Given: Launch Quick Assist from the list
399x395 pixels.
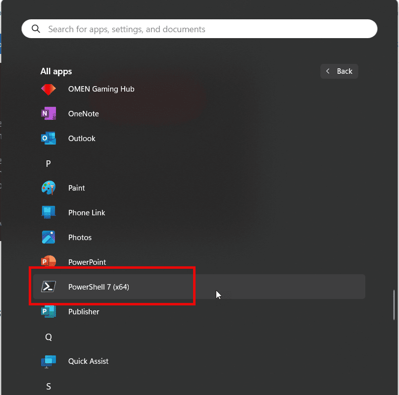Looking at the screenshot, I should 88,361.
